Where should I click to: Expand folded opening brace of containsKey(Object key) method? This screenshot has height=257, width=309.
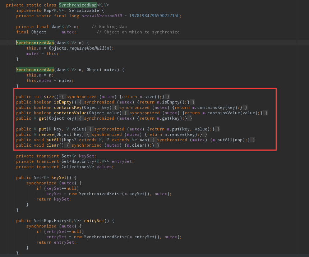coord(115,107)
